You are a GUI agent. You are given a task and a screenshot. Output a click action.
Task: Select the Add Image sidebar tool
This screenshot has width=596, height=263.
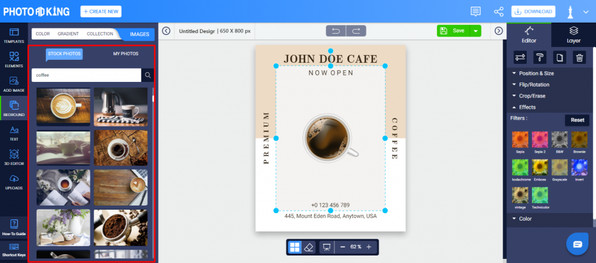[x=14, y=84]
